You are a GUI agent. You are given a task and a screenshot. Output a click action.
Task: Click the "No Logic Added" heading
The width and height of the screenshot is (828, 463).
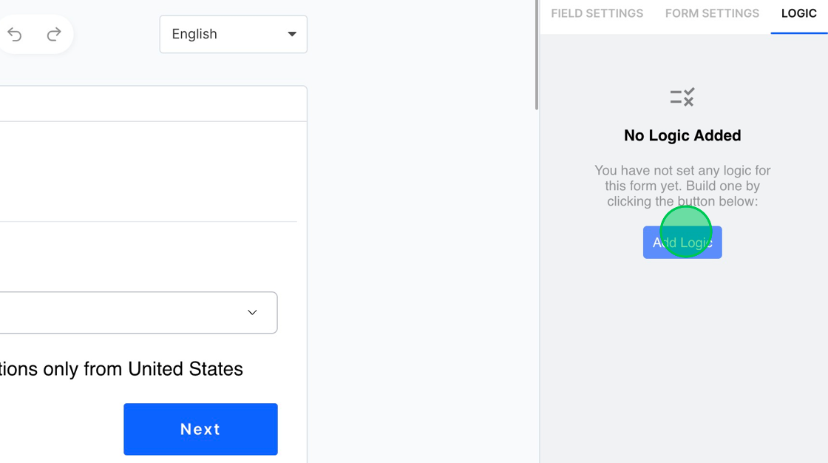(682, 135)
